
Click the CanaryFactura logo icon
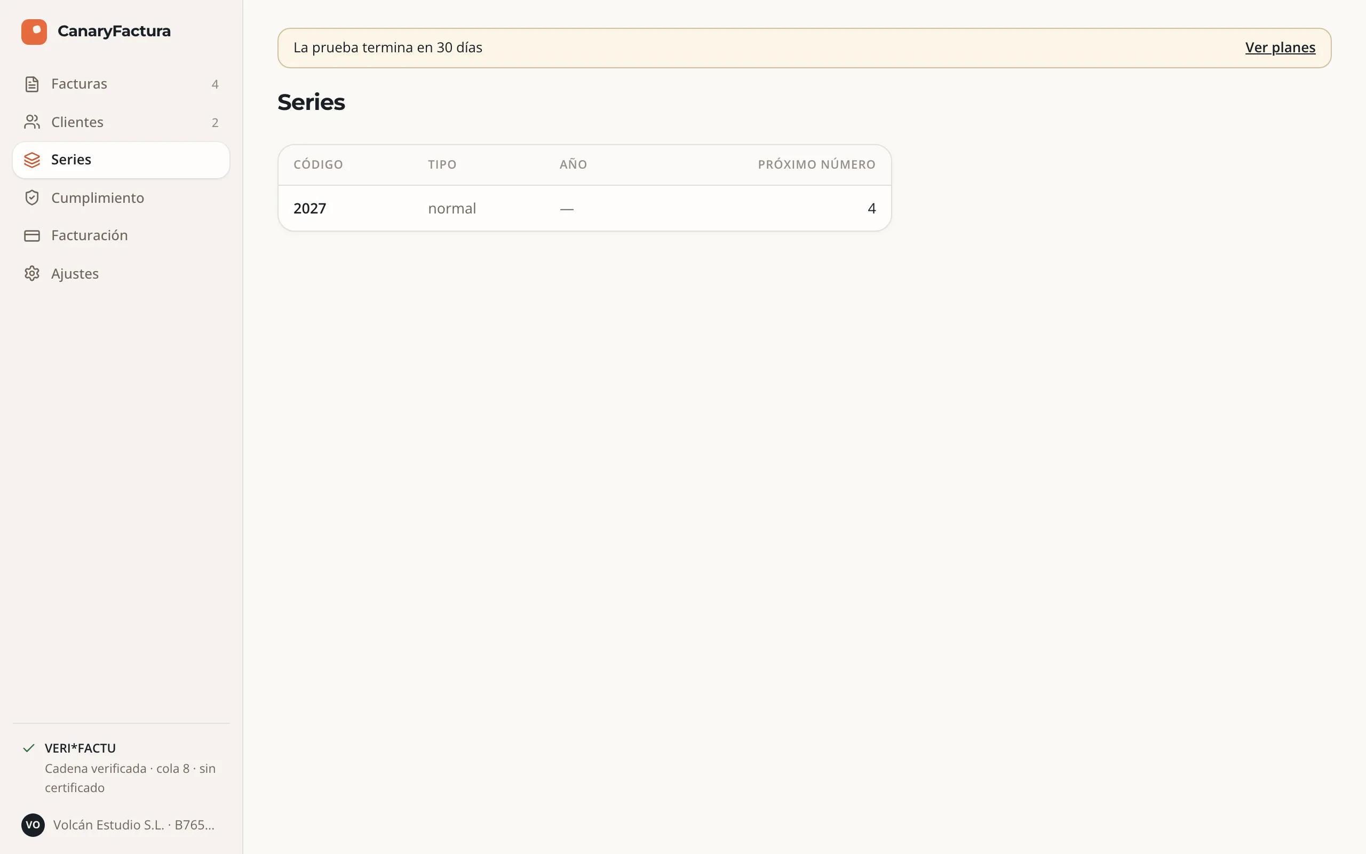(34, 31)
